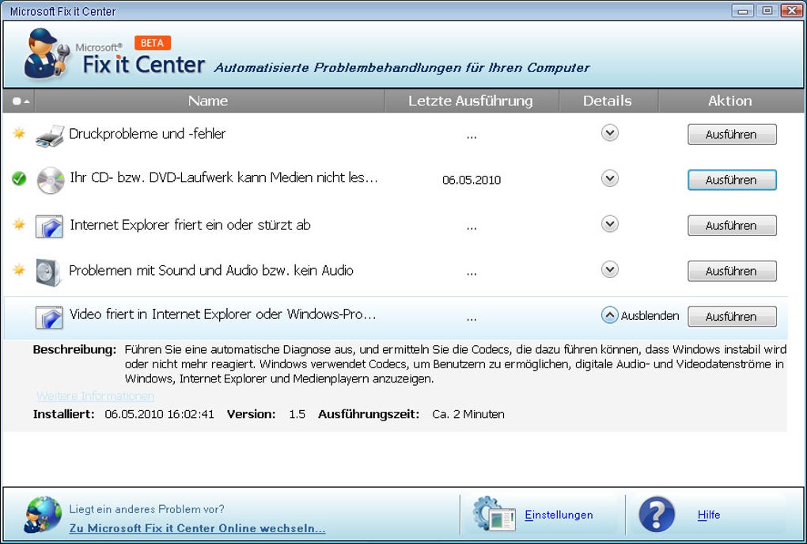Select Video friert in Internet Explorer entry text

pyautogui.click(x=223, y=314)
